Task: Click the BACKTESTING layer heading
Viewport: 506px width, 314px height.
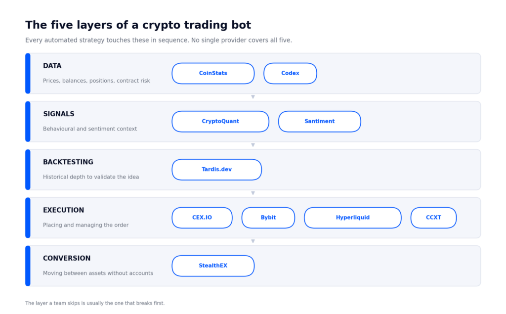Action: point(68,162)
